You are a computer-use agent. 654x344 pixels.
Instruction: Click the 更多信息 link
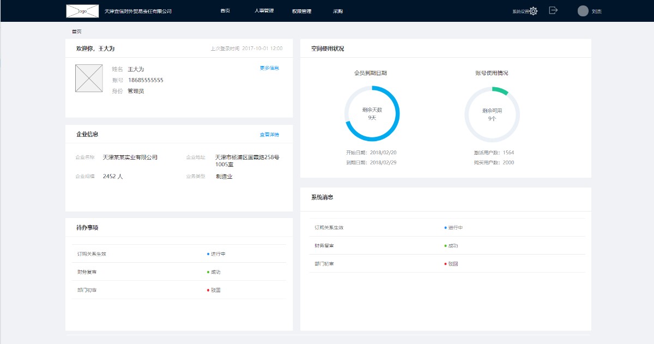pos(269,68)
